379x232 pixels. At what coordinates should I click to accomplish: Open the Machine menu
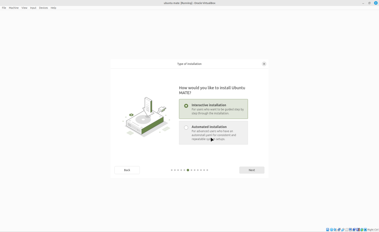14,8
